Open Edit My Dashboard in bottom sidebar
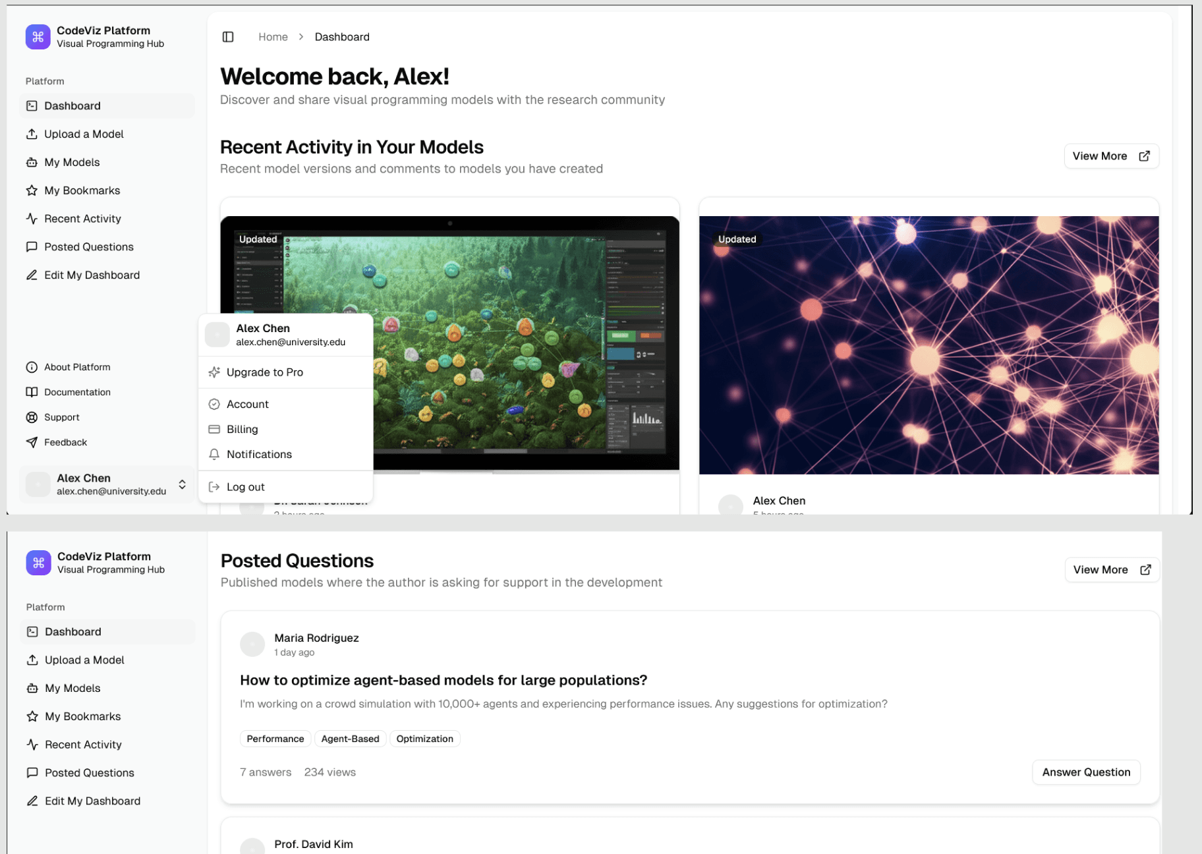Screen dimensions: 1202x854 107,801
